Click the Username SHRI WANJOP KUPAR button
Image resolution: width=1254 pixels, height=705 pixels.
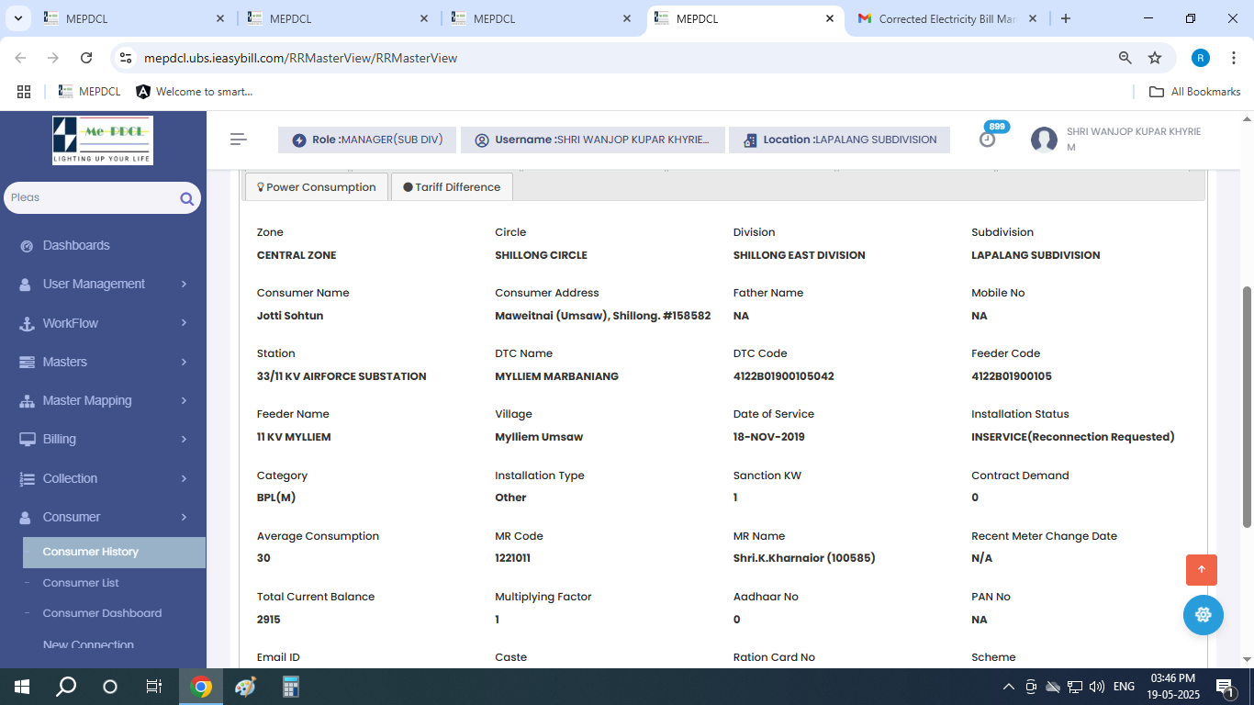point(592,140)
